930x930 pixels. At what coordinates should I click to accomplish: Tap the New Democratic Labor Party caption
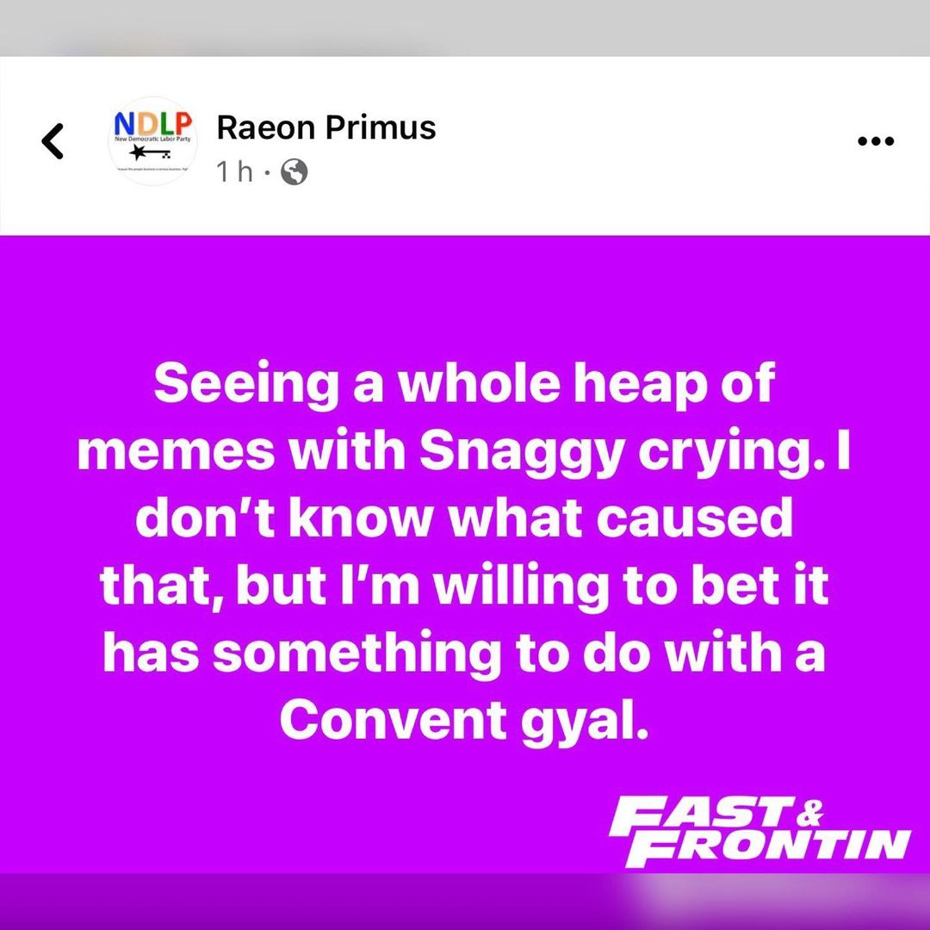[152, 139]
